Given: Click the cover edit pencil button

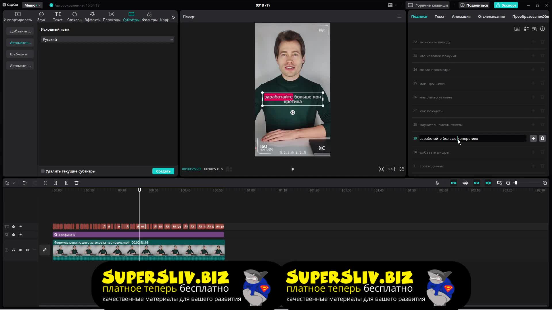Looking at the screenshot, I should (45, 250).
